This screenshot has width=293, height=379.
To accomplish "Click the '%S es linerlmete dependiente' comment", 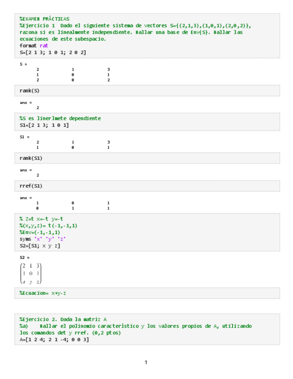I will (x=60, y=118).
